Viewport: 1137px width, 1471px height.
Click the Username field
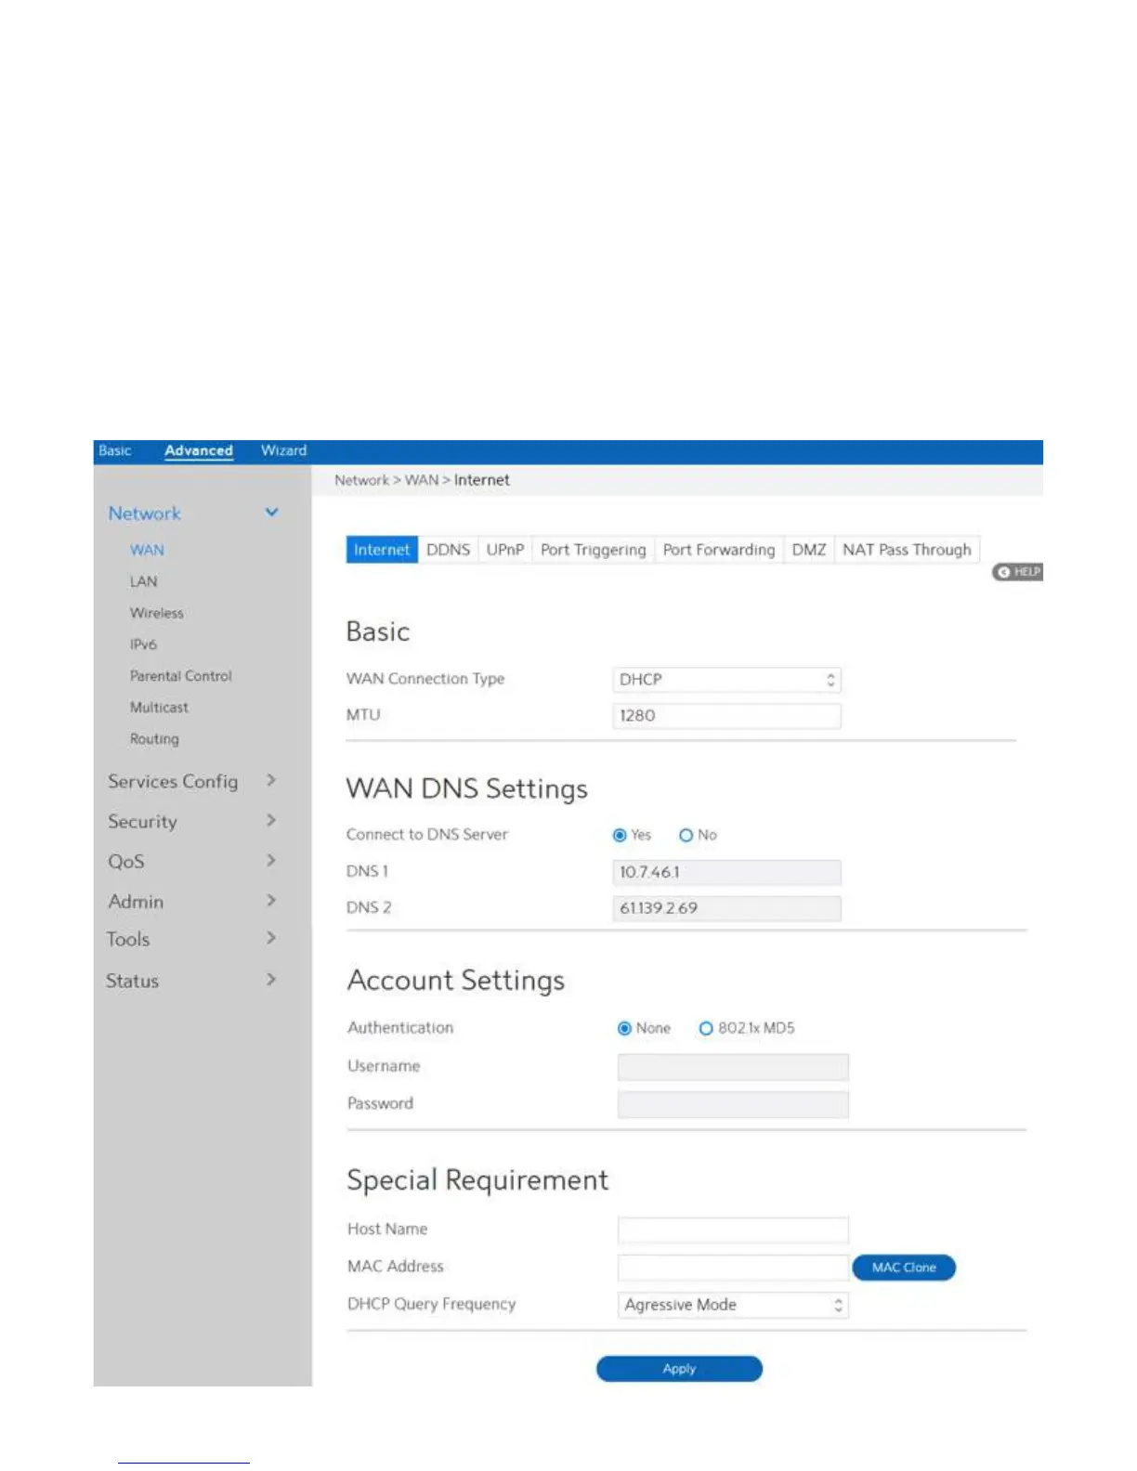click(x=733, y=1067)
